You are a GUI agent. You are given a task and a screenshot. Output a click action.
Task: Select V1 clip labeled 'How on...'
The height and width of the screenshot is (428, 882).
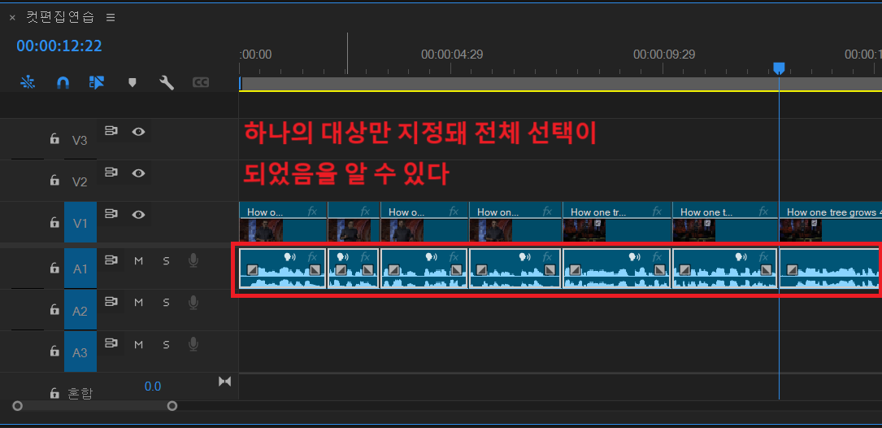(x=515, y=224)
